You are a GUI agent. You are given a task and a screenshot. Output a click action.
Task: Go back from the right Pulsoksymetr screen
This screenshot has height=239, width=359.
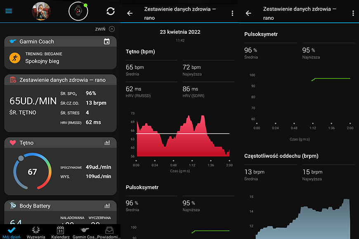coord(248,13)
